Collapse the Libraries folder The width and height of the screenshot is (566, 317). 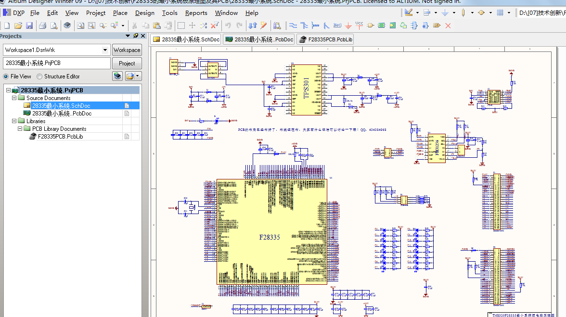coord(14,121)
